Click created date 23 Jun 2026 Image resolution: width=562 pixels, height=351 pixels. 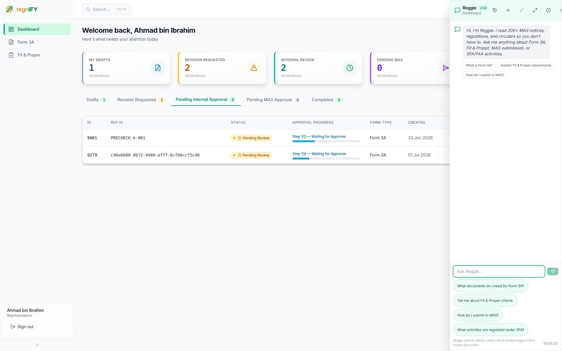pos(420,138)
